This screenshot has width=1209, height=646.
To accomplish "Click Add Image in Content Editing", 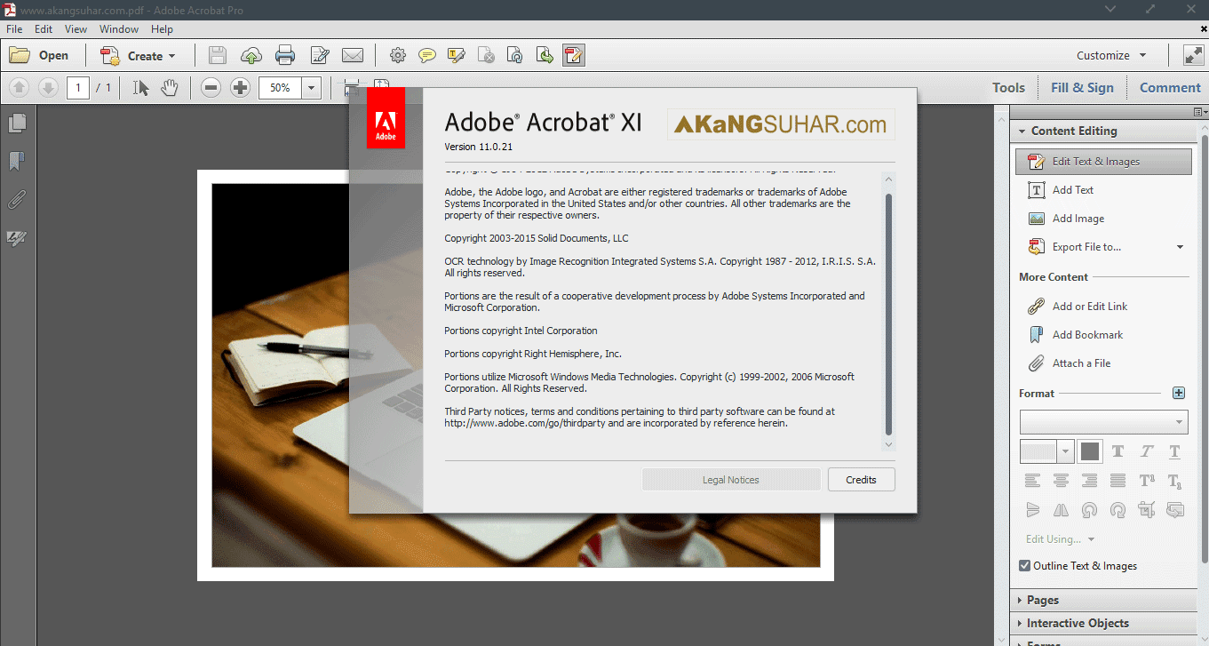I will [1066, 219].
